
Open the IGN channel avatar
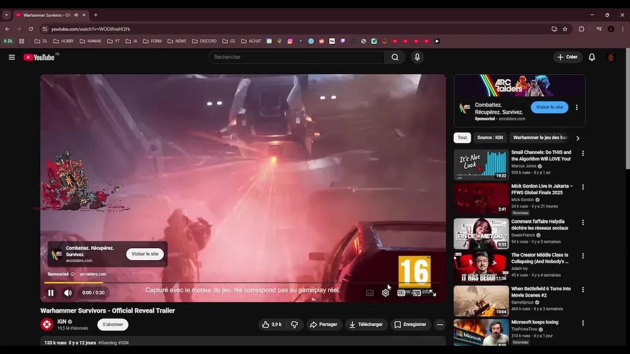47,324
